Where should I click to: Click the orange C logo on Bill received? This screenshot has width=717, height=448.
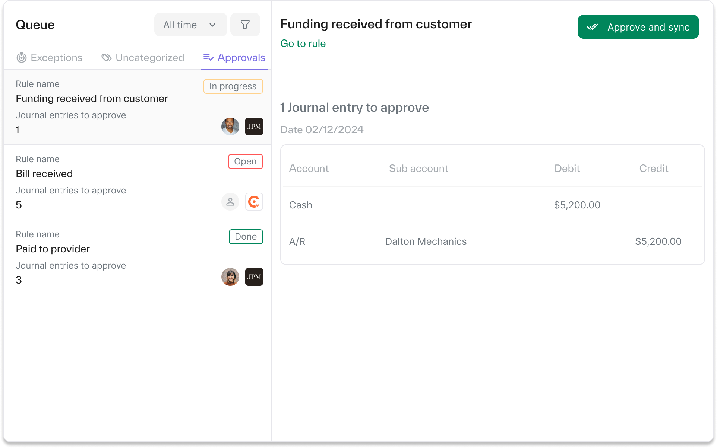[x=254, y=202]
